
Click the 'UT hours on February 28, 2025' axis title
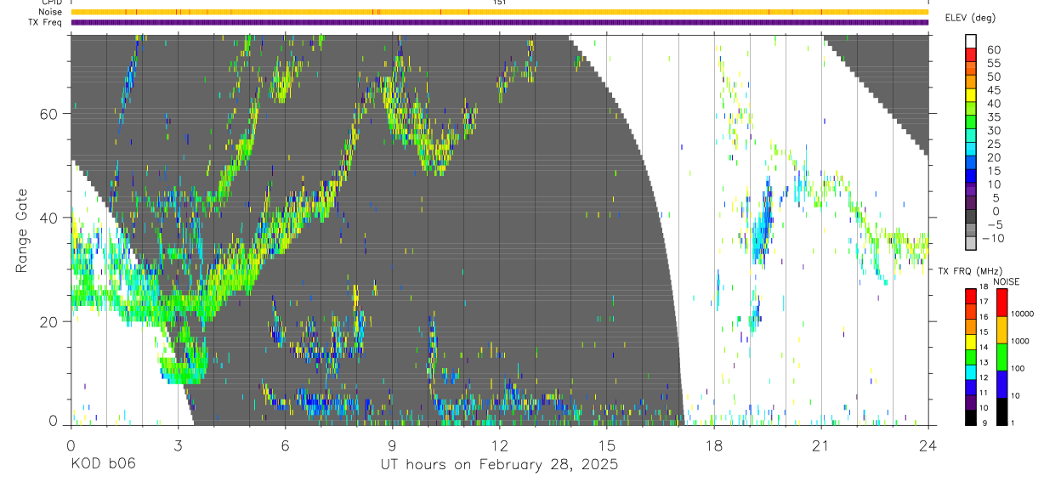coord(499,465)
